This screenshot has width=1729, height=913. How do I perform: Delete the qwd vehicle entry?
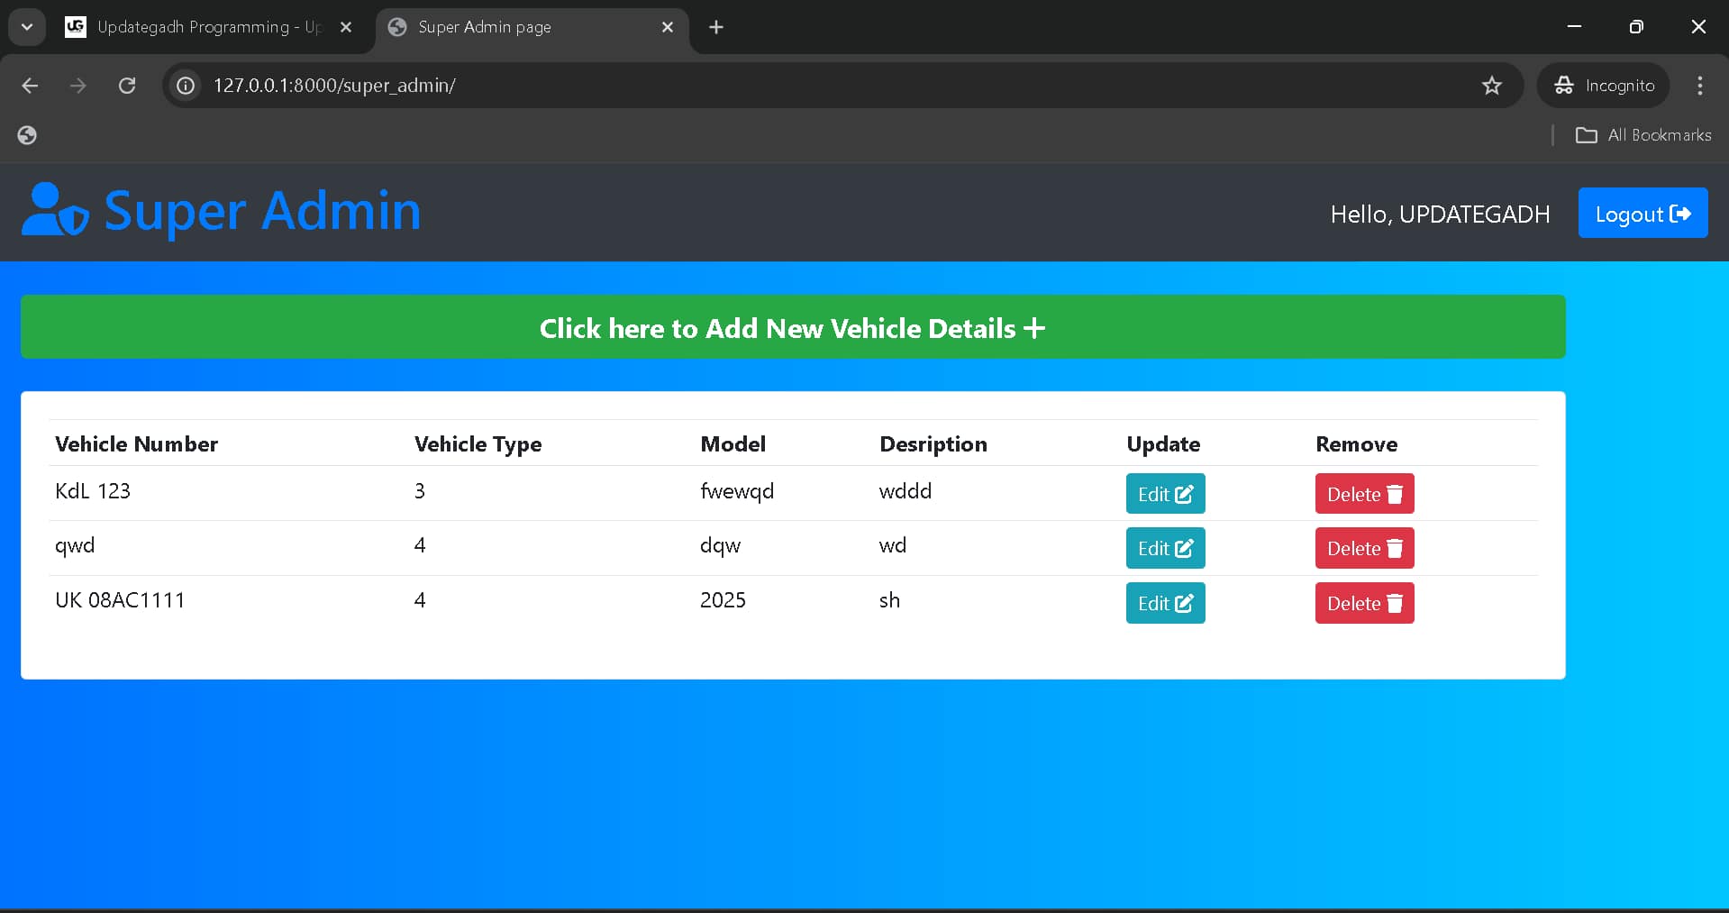tap(1364, 549)
